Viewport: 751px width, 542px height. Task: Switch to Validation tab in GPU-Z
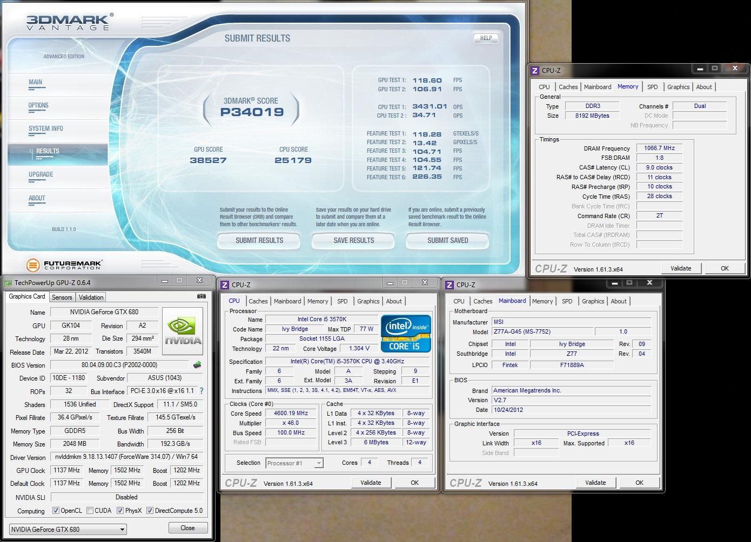point(91,297)
